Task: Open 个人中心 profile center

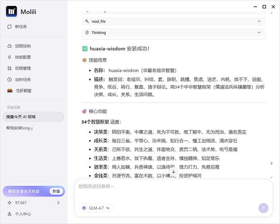Action: tap(23, 214)
